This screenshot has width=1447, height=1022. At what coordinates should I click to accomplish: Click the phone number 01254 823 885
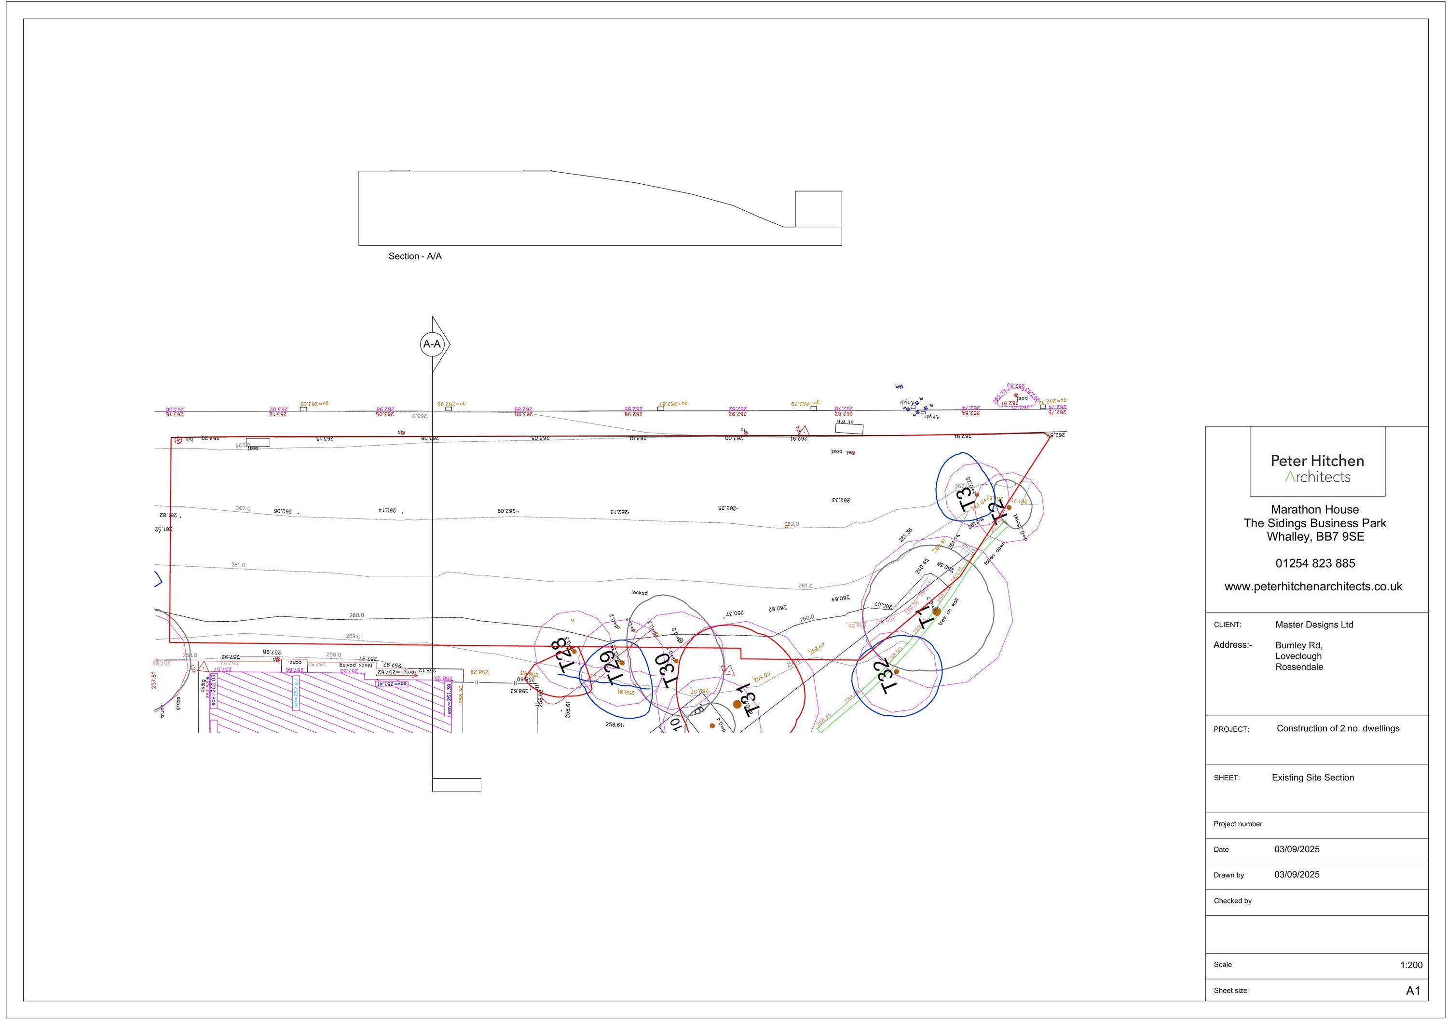click(x=1315, y=563)
